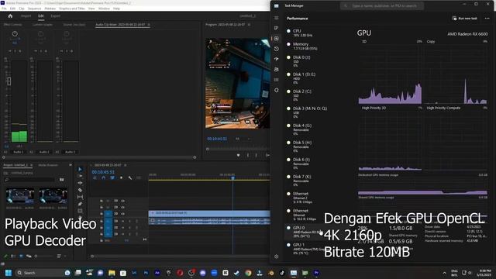Image resolution: width=496 pixels, height=279 pixels.
Task: Open the Premiere Home screen icon
Action: coord(10,15)
